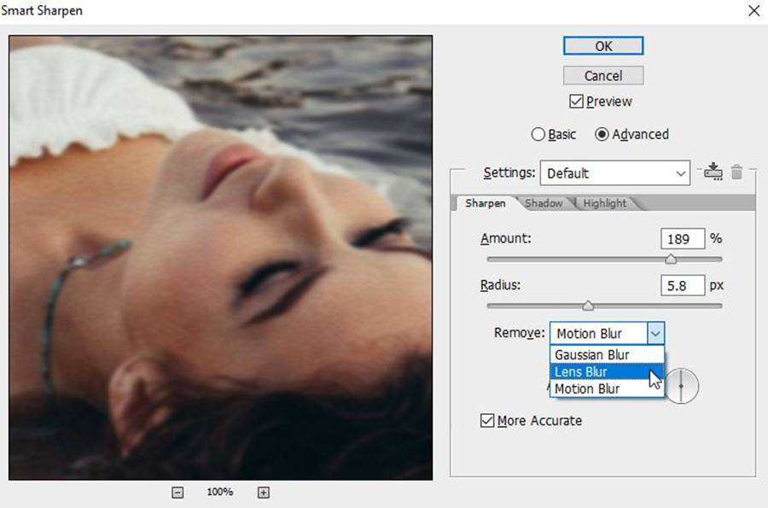Select the Basic radio button
Image resolution: width=768 pixels, height=508 pixels.
pos(538,134)
